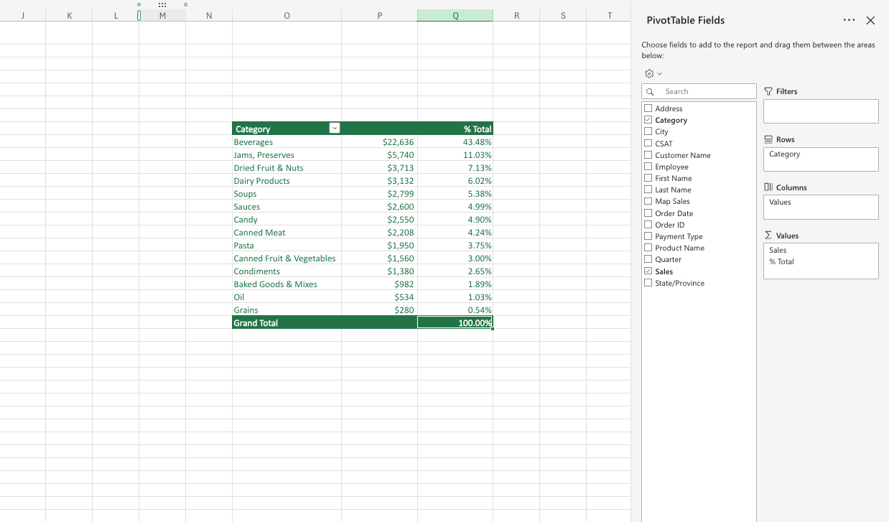
Task: Select column P header
Action: pos(379,15)
